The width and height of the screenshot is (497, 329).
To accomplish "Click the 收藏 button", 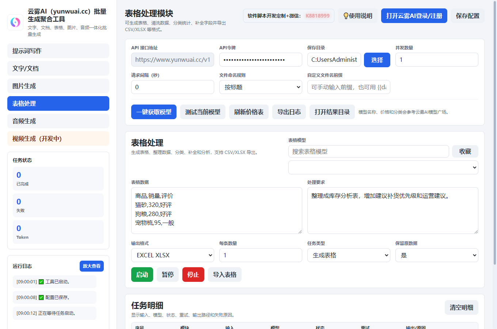I will pyautogui.click(x=465, y=151).
